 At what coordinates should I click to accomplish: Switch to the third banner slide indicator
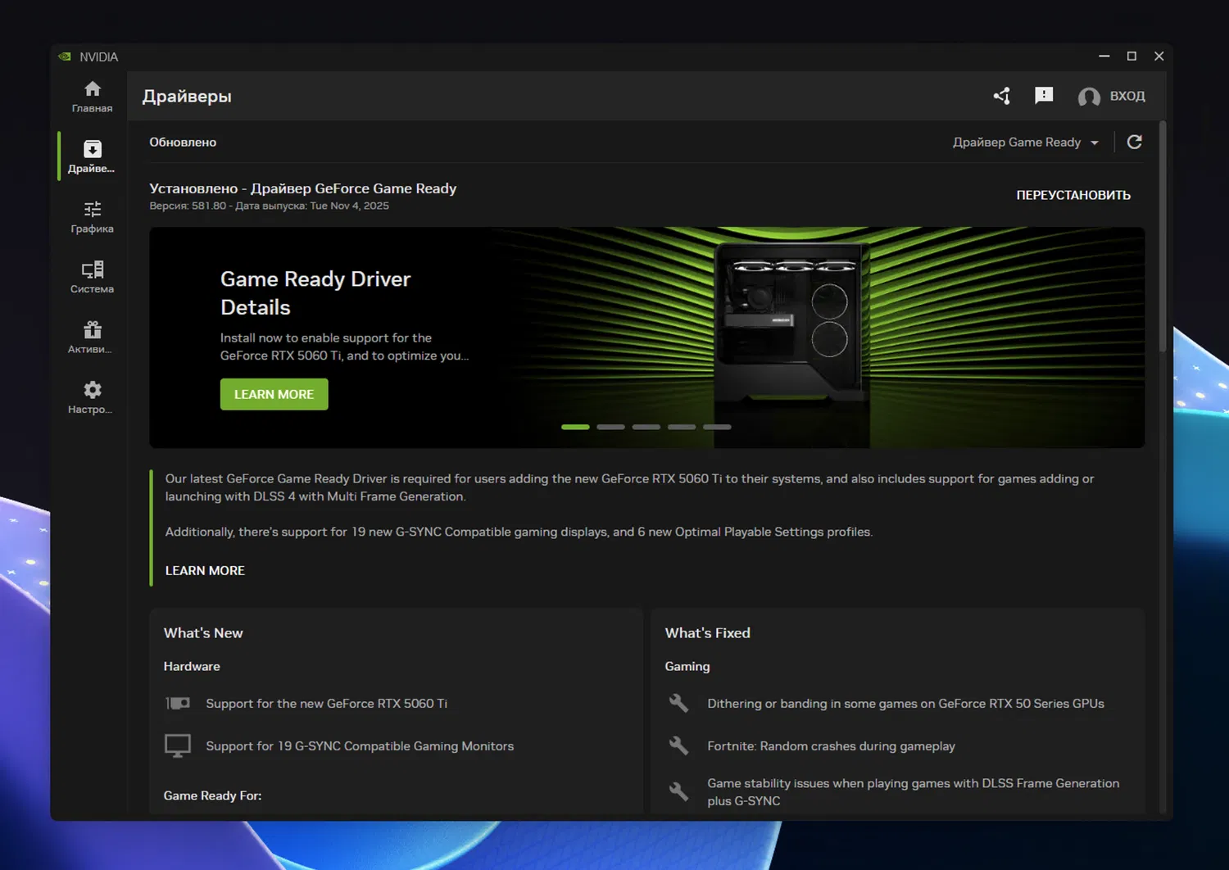click(x=646, y=427)
